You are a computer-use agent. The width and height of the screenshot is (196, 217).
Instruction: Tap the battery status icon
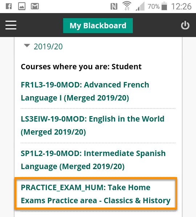(x=164, y=6)
